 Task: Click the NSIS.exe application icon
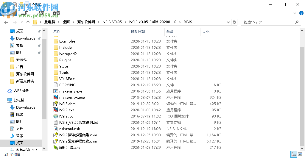pos(56,110)
